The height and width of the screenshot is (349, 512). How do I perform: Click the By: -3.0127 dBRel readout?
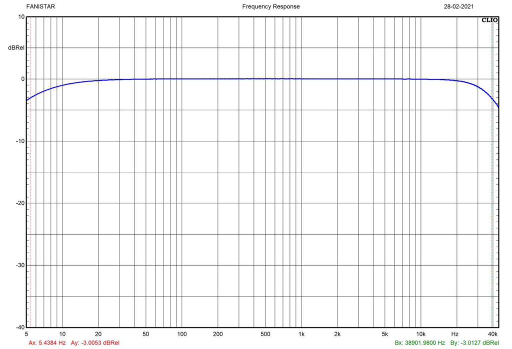[474, 343]
